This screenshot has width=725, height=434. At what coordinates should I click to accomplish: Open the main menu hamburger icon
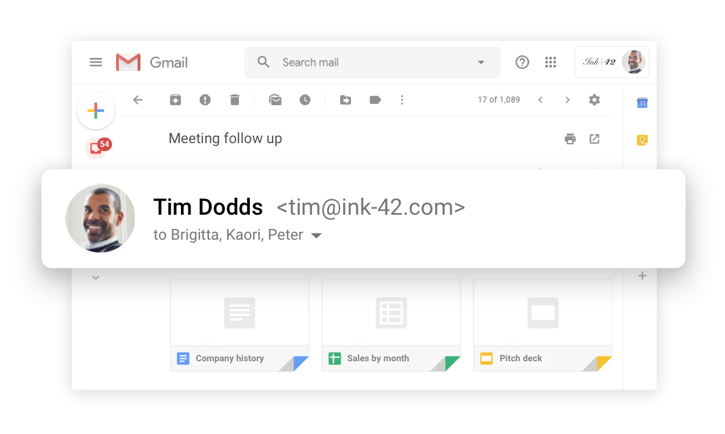[x=96, y=62]
